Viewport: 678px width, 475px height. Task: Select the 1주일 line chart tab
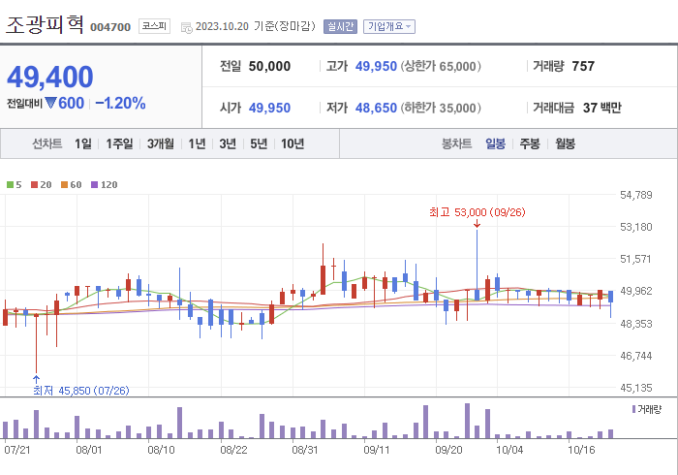(x=119, y=143)
